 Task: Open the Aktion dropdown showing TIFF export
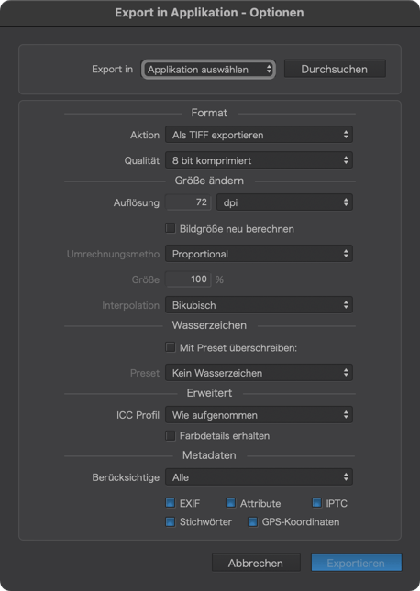[259, 135]
